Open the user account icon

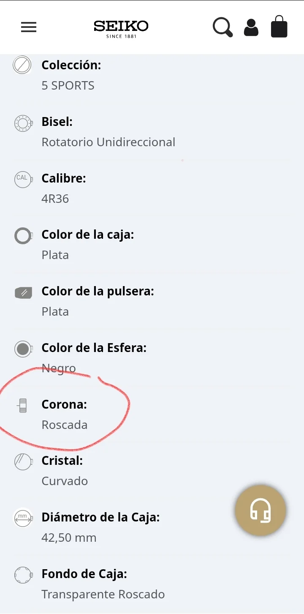coord(251,27)
